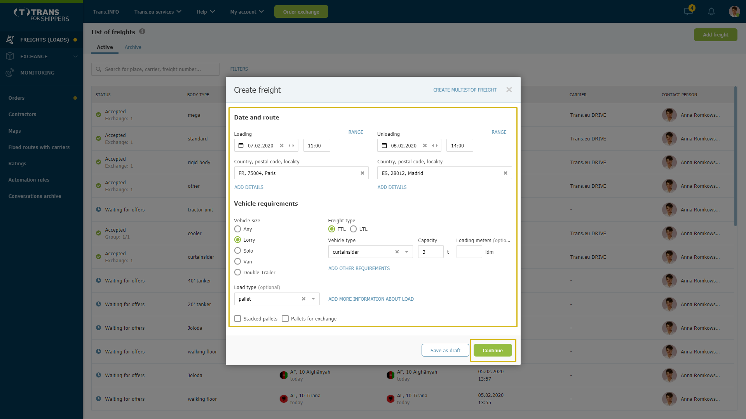Click the Albania flag in unloading column
746x419 pixels.
pos(390,399)
